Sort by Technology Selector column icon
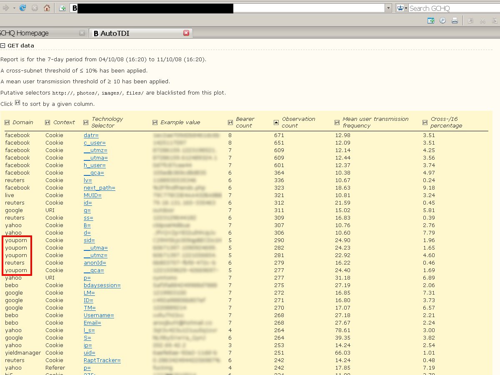500x375 pixels. click(x=86, y=122)
